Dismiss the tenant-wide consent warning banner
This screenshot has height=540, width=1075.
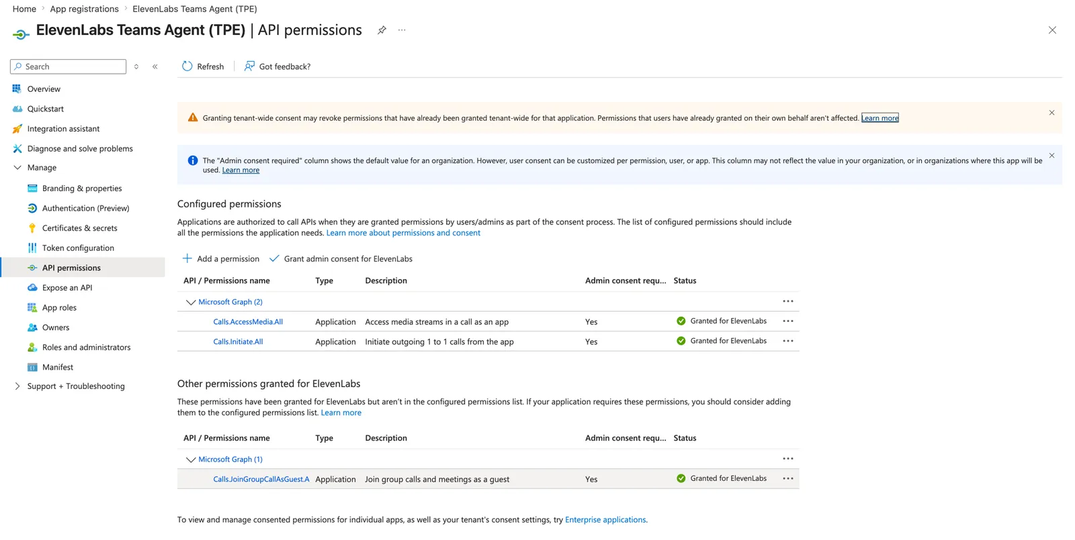1051,113
